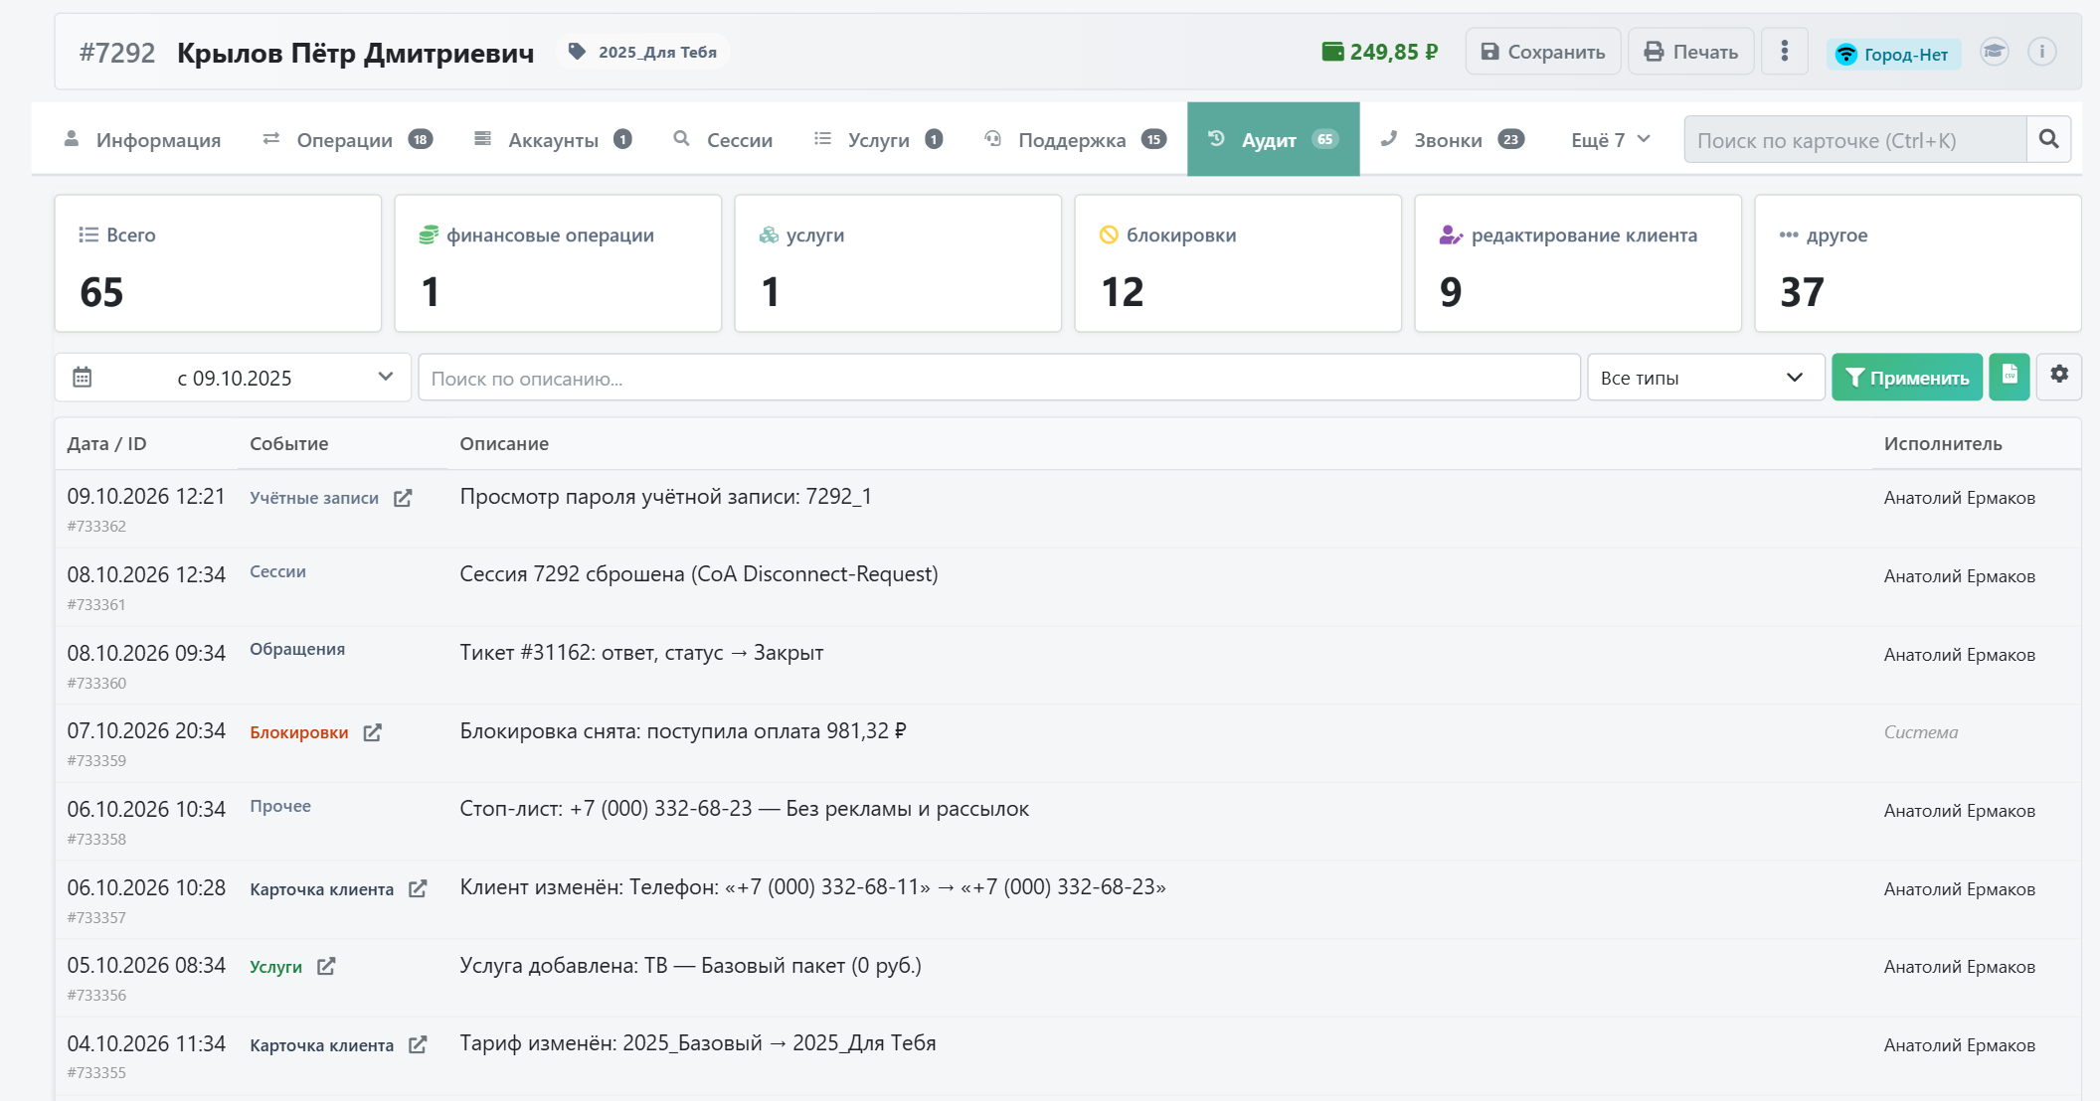Click the green wallet balance 249,85 ₽
The width and height of the screenshot is (2100, 1101).
(x=1380, y=52)
